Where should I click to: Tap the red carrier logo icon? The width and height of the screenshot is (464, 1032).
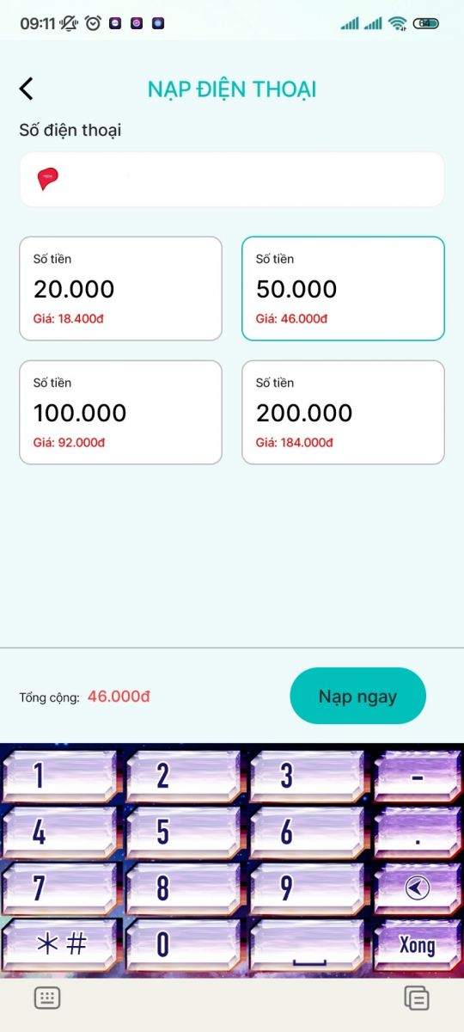coord(48,179)
